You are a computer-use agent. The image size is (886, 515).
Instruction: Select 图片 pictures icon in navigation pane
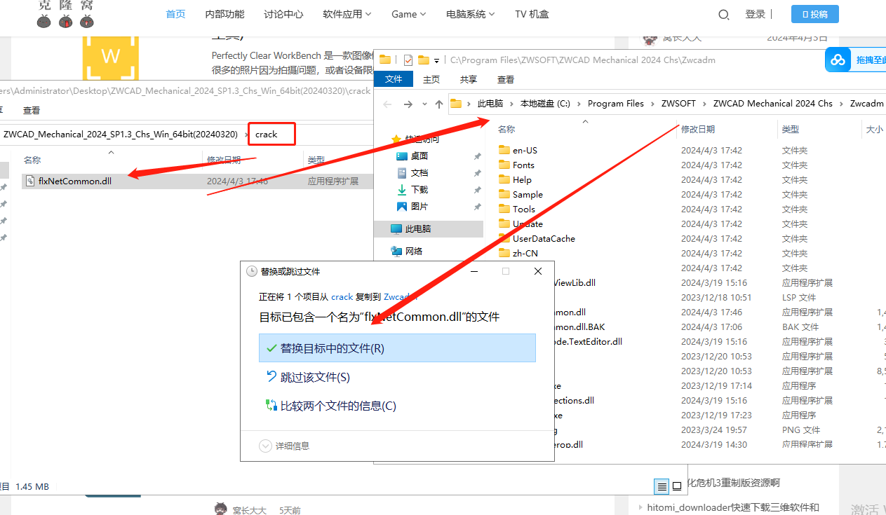pyautogui.click(x=402, y=207)
